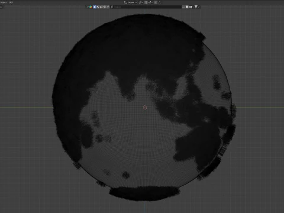Click the funnel filter icon
Image resolution: width=284 pixels, height=213 pixels.
click(x=196, y=7)
